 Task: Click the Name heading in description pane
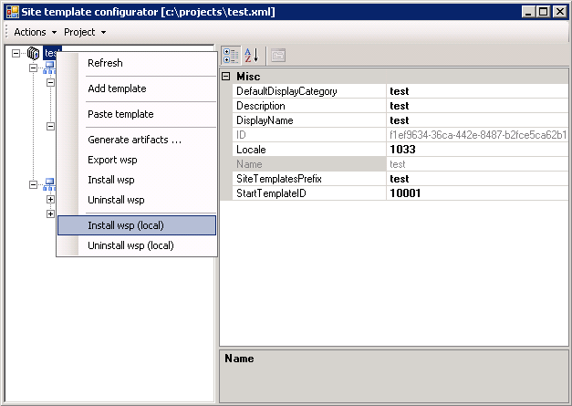(x=239, y=359)
